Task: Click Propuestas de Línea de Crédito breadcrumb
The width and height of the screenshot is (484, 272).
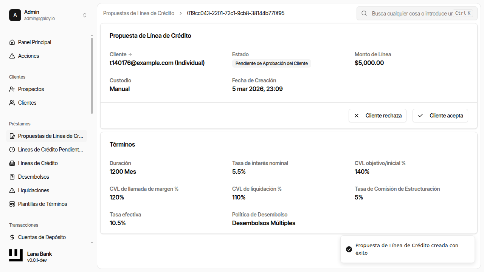Action: tap(139, 13)
